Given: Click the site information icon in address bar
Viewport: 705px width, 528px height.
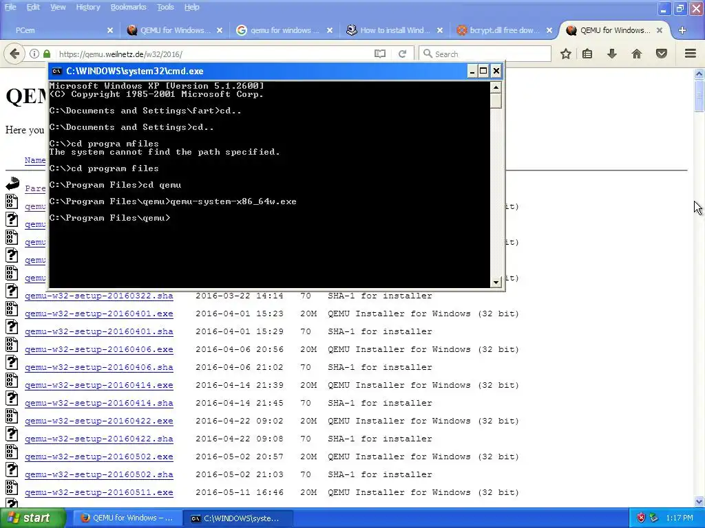Looking at the screenshot, I should [x=34, y=54].
